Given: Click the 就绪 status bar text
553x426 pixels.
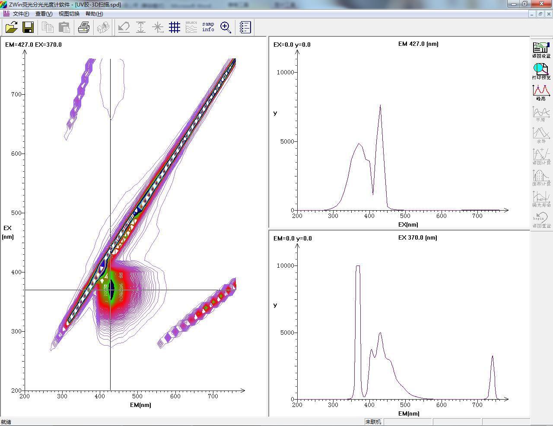Looking at the screenshot, I should (6, 422).
